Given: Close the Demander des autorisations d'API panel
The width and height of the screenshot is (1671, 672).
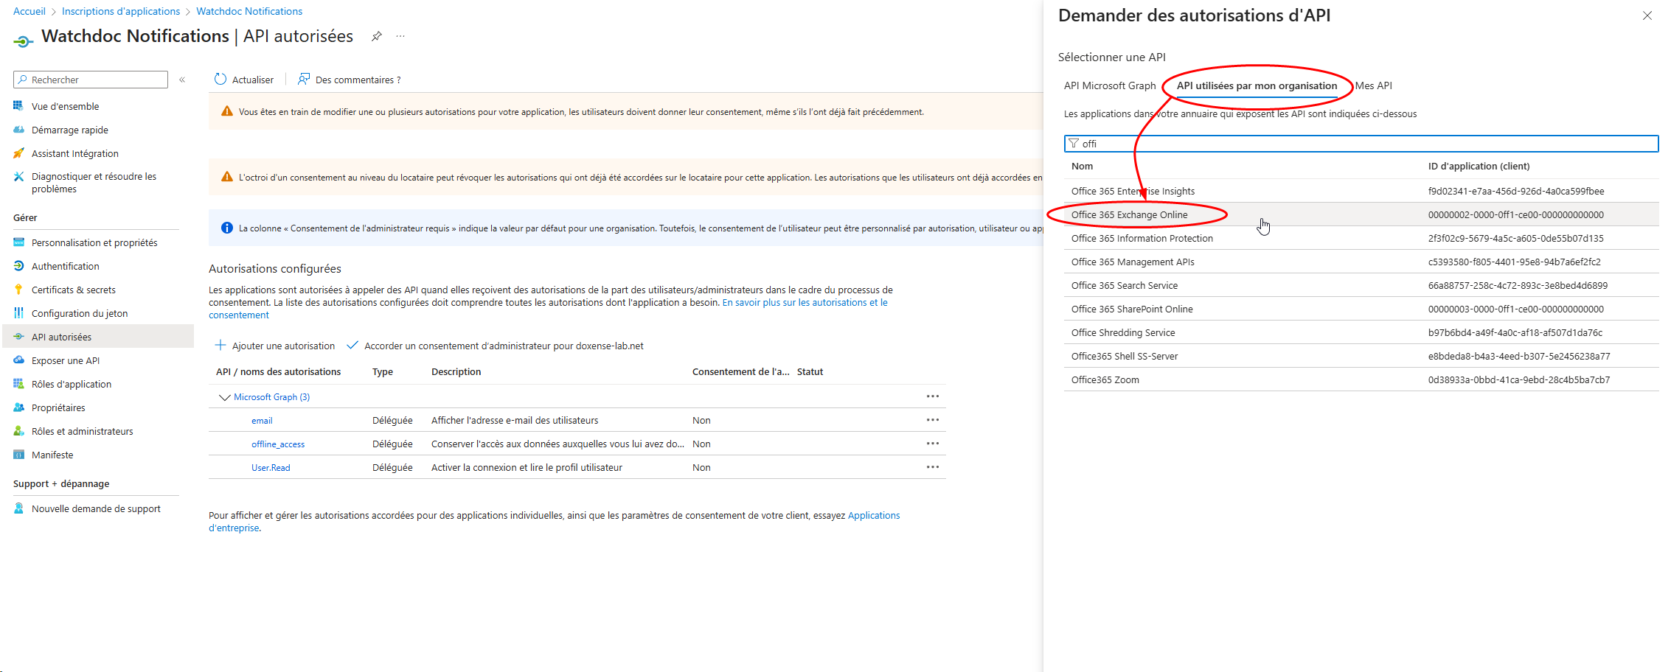Looking at the screenshot, I should (1647, 15).
